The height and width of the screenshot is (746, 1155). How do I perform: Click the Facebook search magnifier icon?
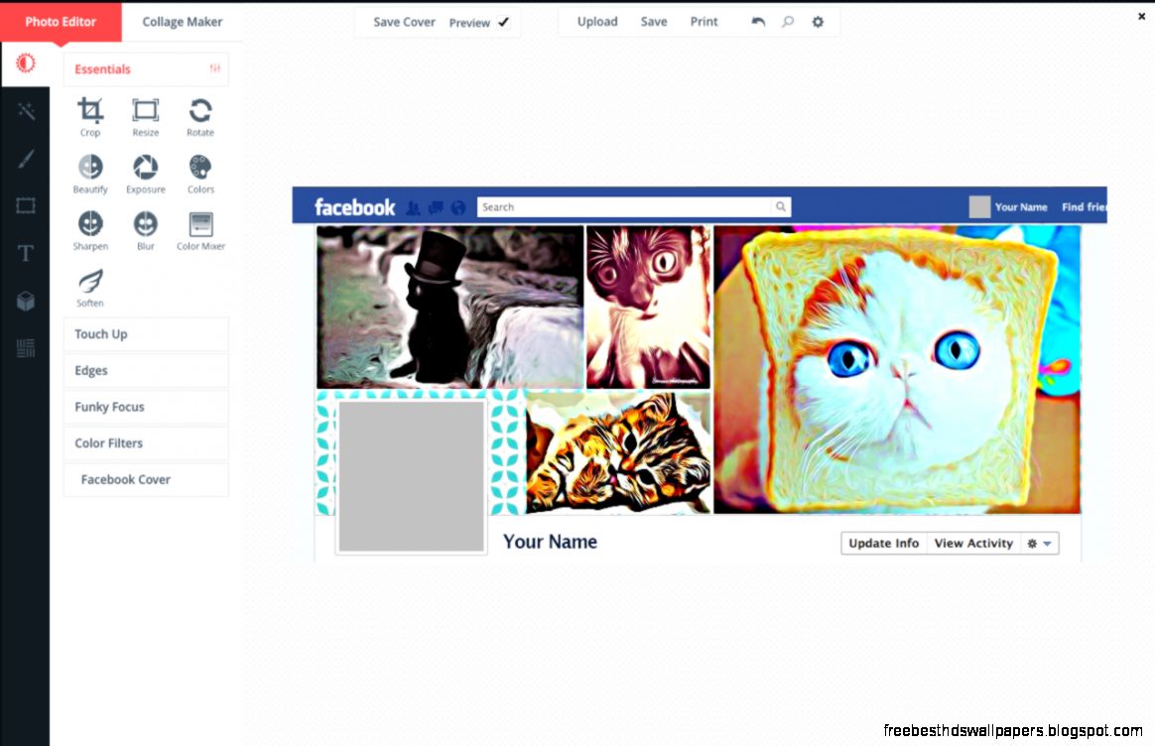(x=780, y=207)
